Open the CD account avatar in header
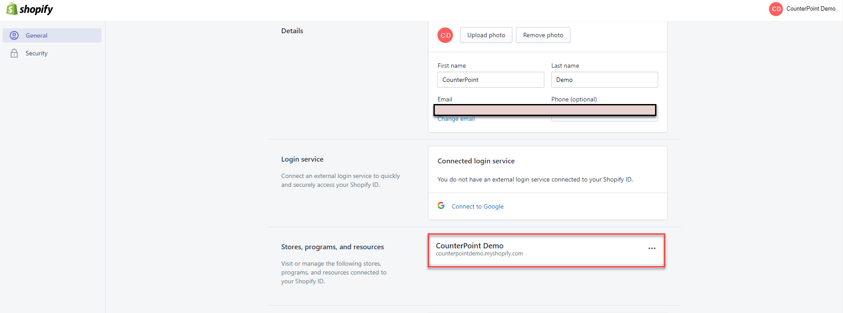Screen dimensions: 843x313 click(776, 9)
